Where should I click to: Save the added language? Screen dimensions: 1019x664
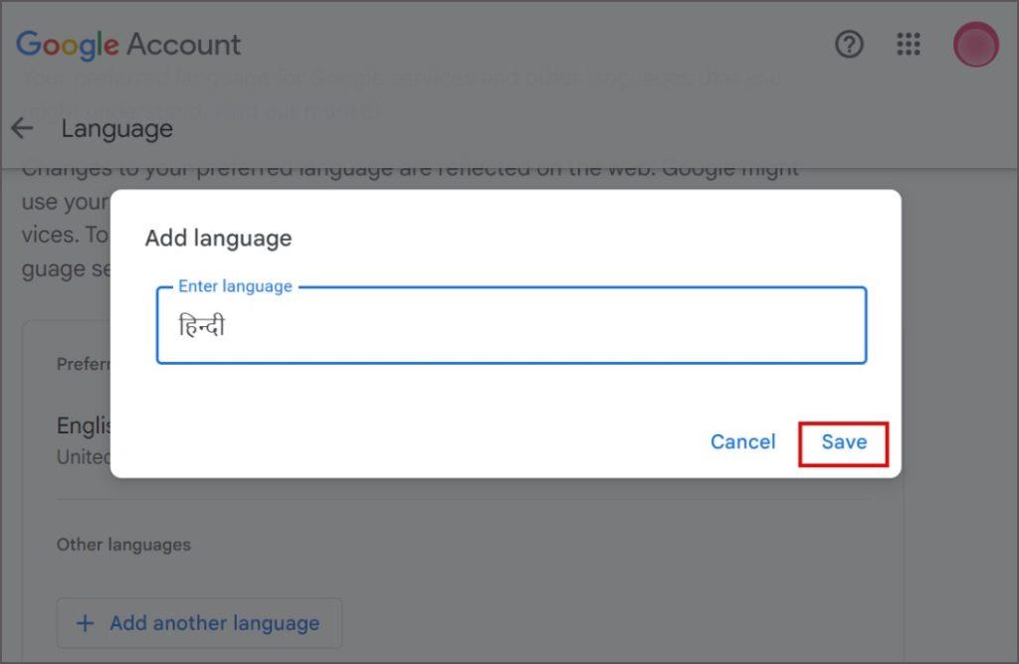pos(844,442)
